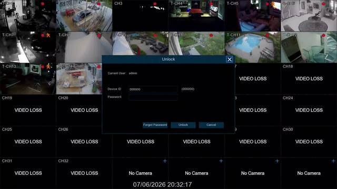The height and width of the screenshot is (189, 337).
Task: Focus the Device ID input field
Action: 153,89
